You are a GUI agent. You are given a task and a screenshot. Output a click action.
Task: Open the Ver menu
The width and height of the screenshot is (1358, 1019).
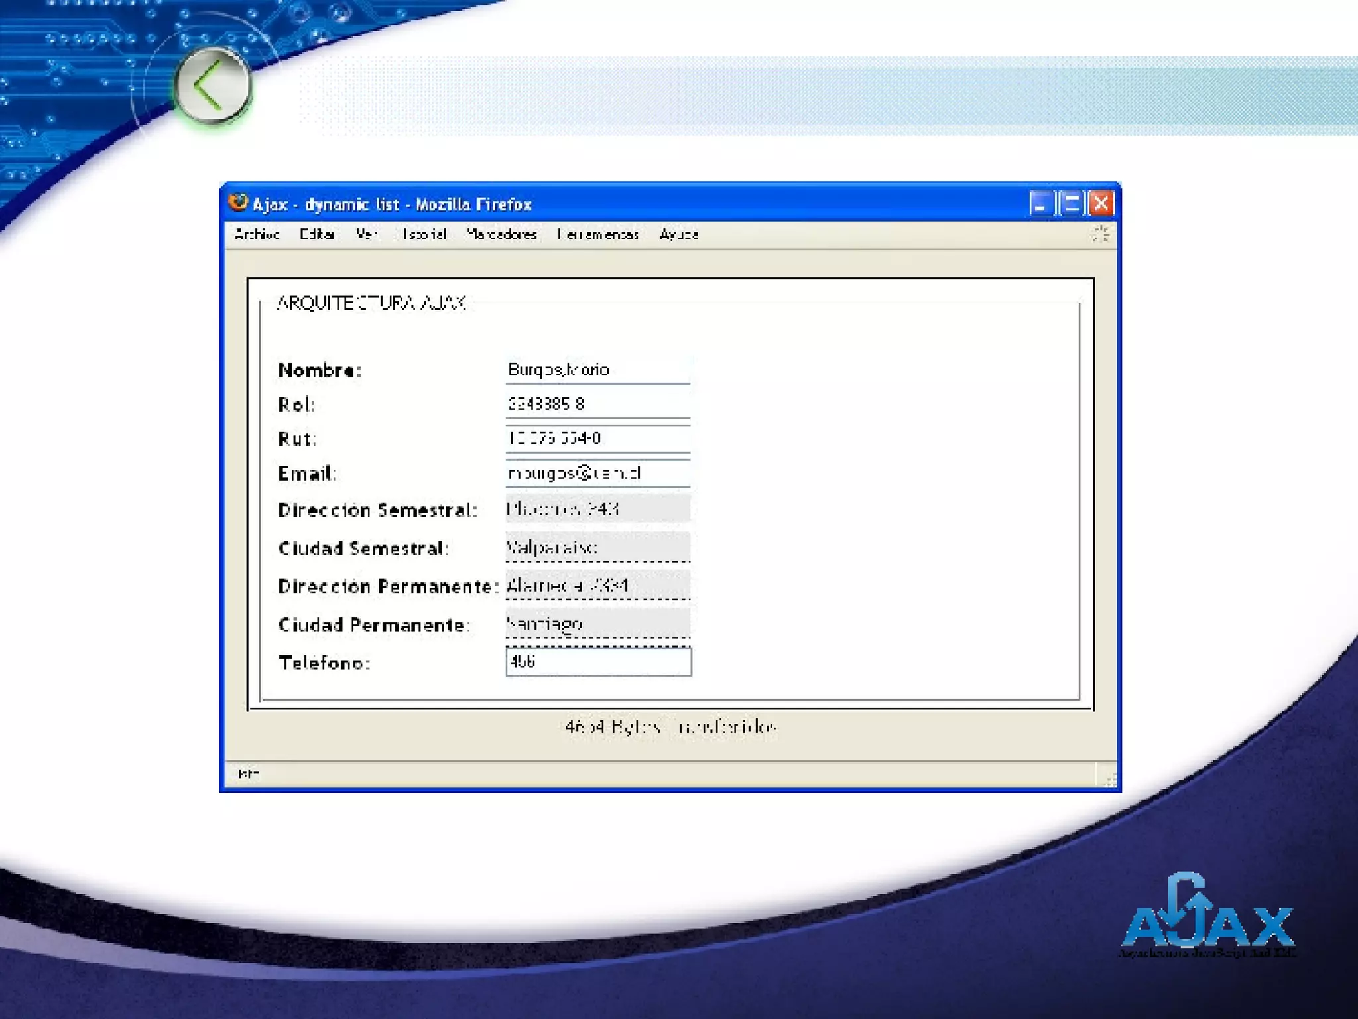point(367,234)
